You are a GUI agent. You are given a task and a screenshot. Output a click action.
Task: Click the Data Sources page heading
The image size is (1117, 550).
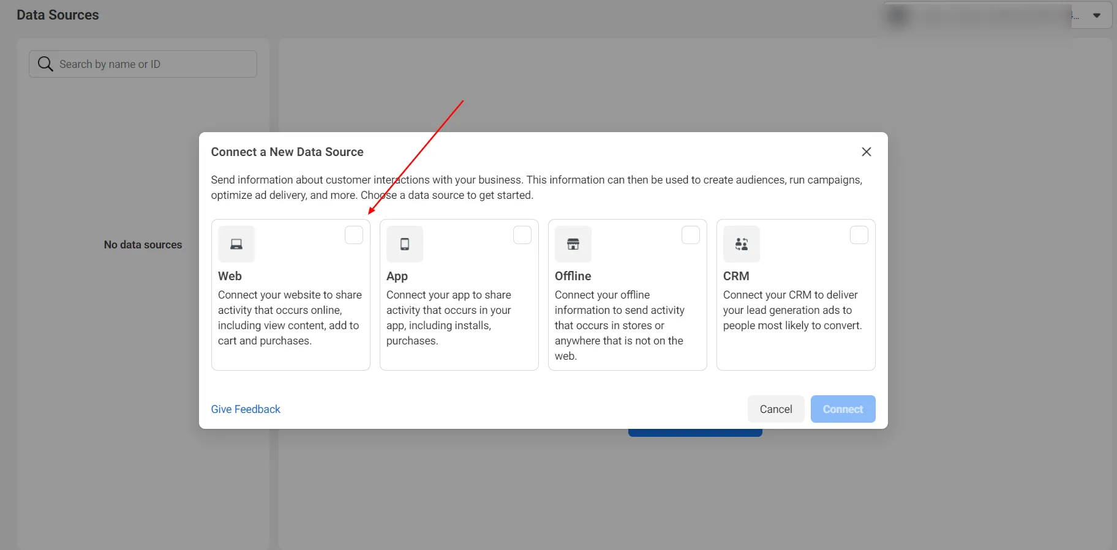tap(58, 15)
